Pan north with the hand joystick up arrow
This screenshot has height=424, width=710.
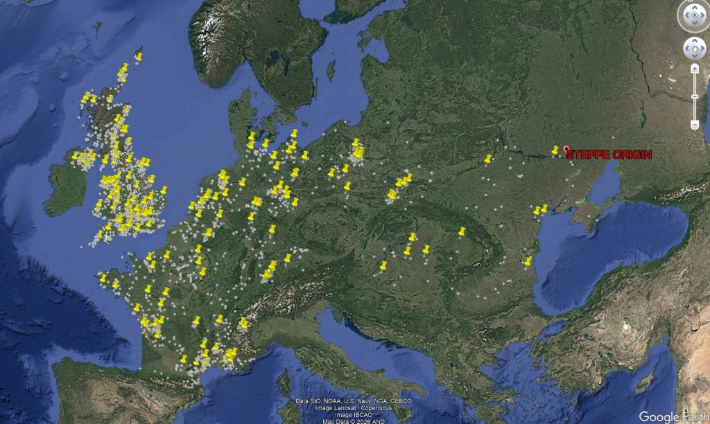[694, 40]
